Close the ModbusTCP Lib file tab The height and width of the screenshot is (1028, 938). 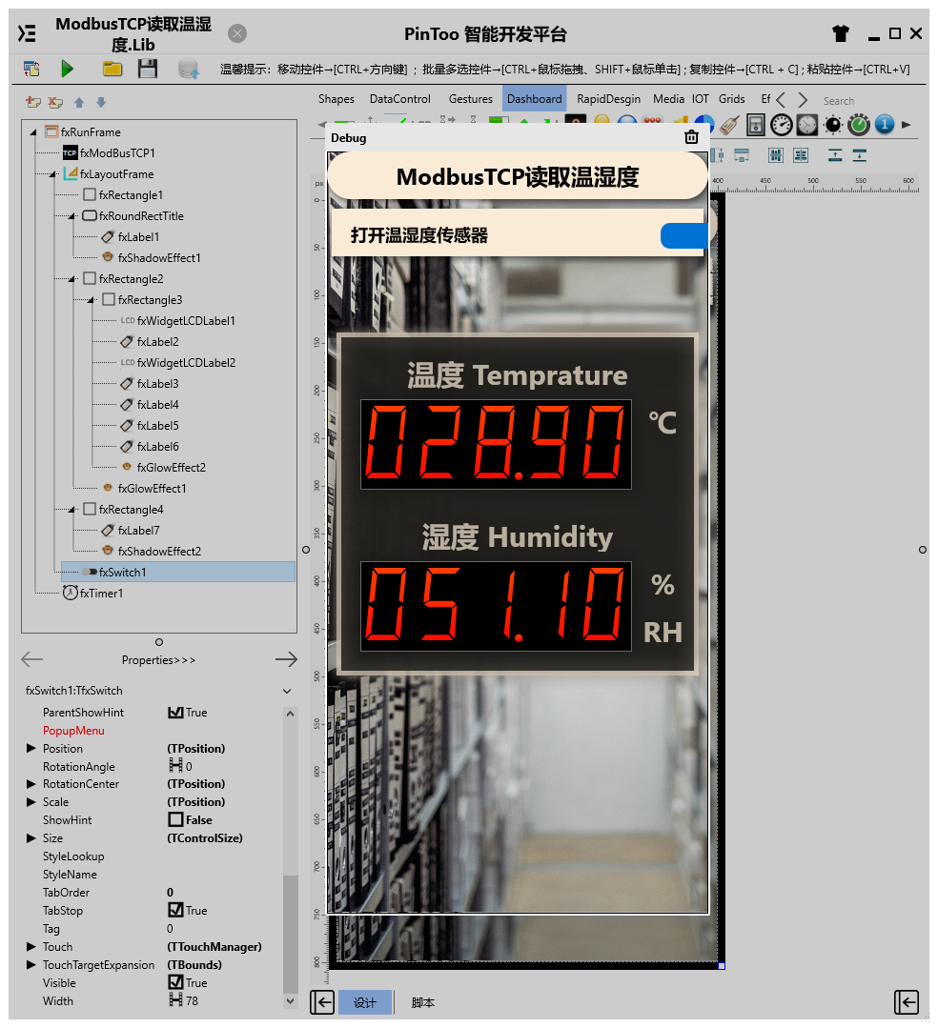pos(237,33)
